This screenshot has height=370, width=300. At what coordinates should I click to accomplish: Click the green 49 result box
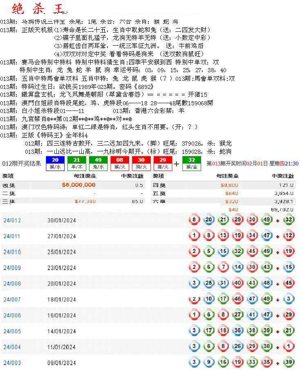coord(98,163)
